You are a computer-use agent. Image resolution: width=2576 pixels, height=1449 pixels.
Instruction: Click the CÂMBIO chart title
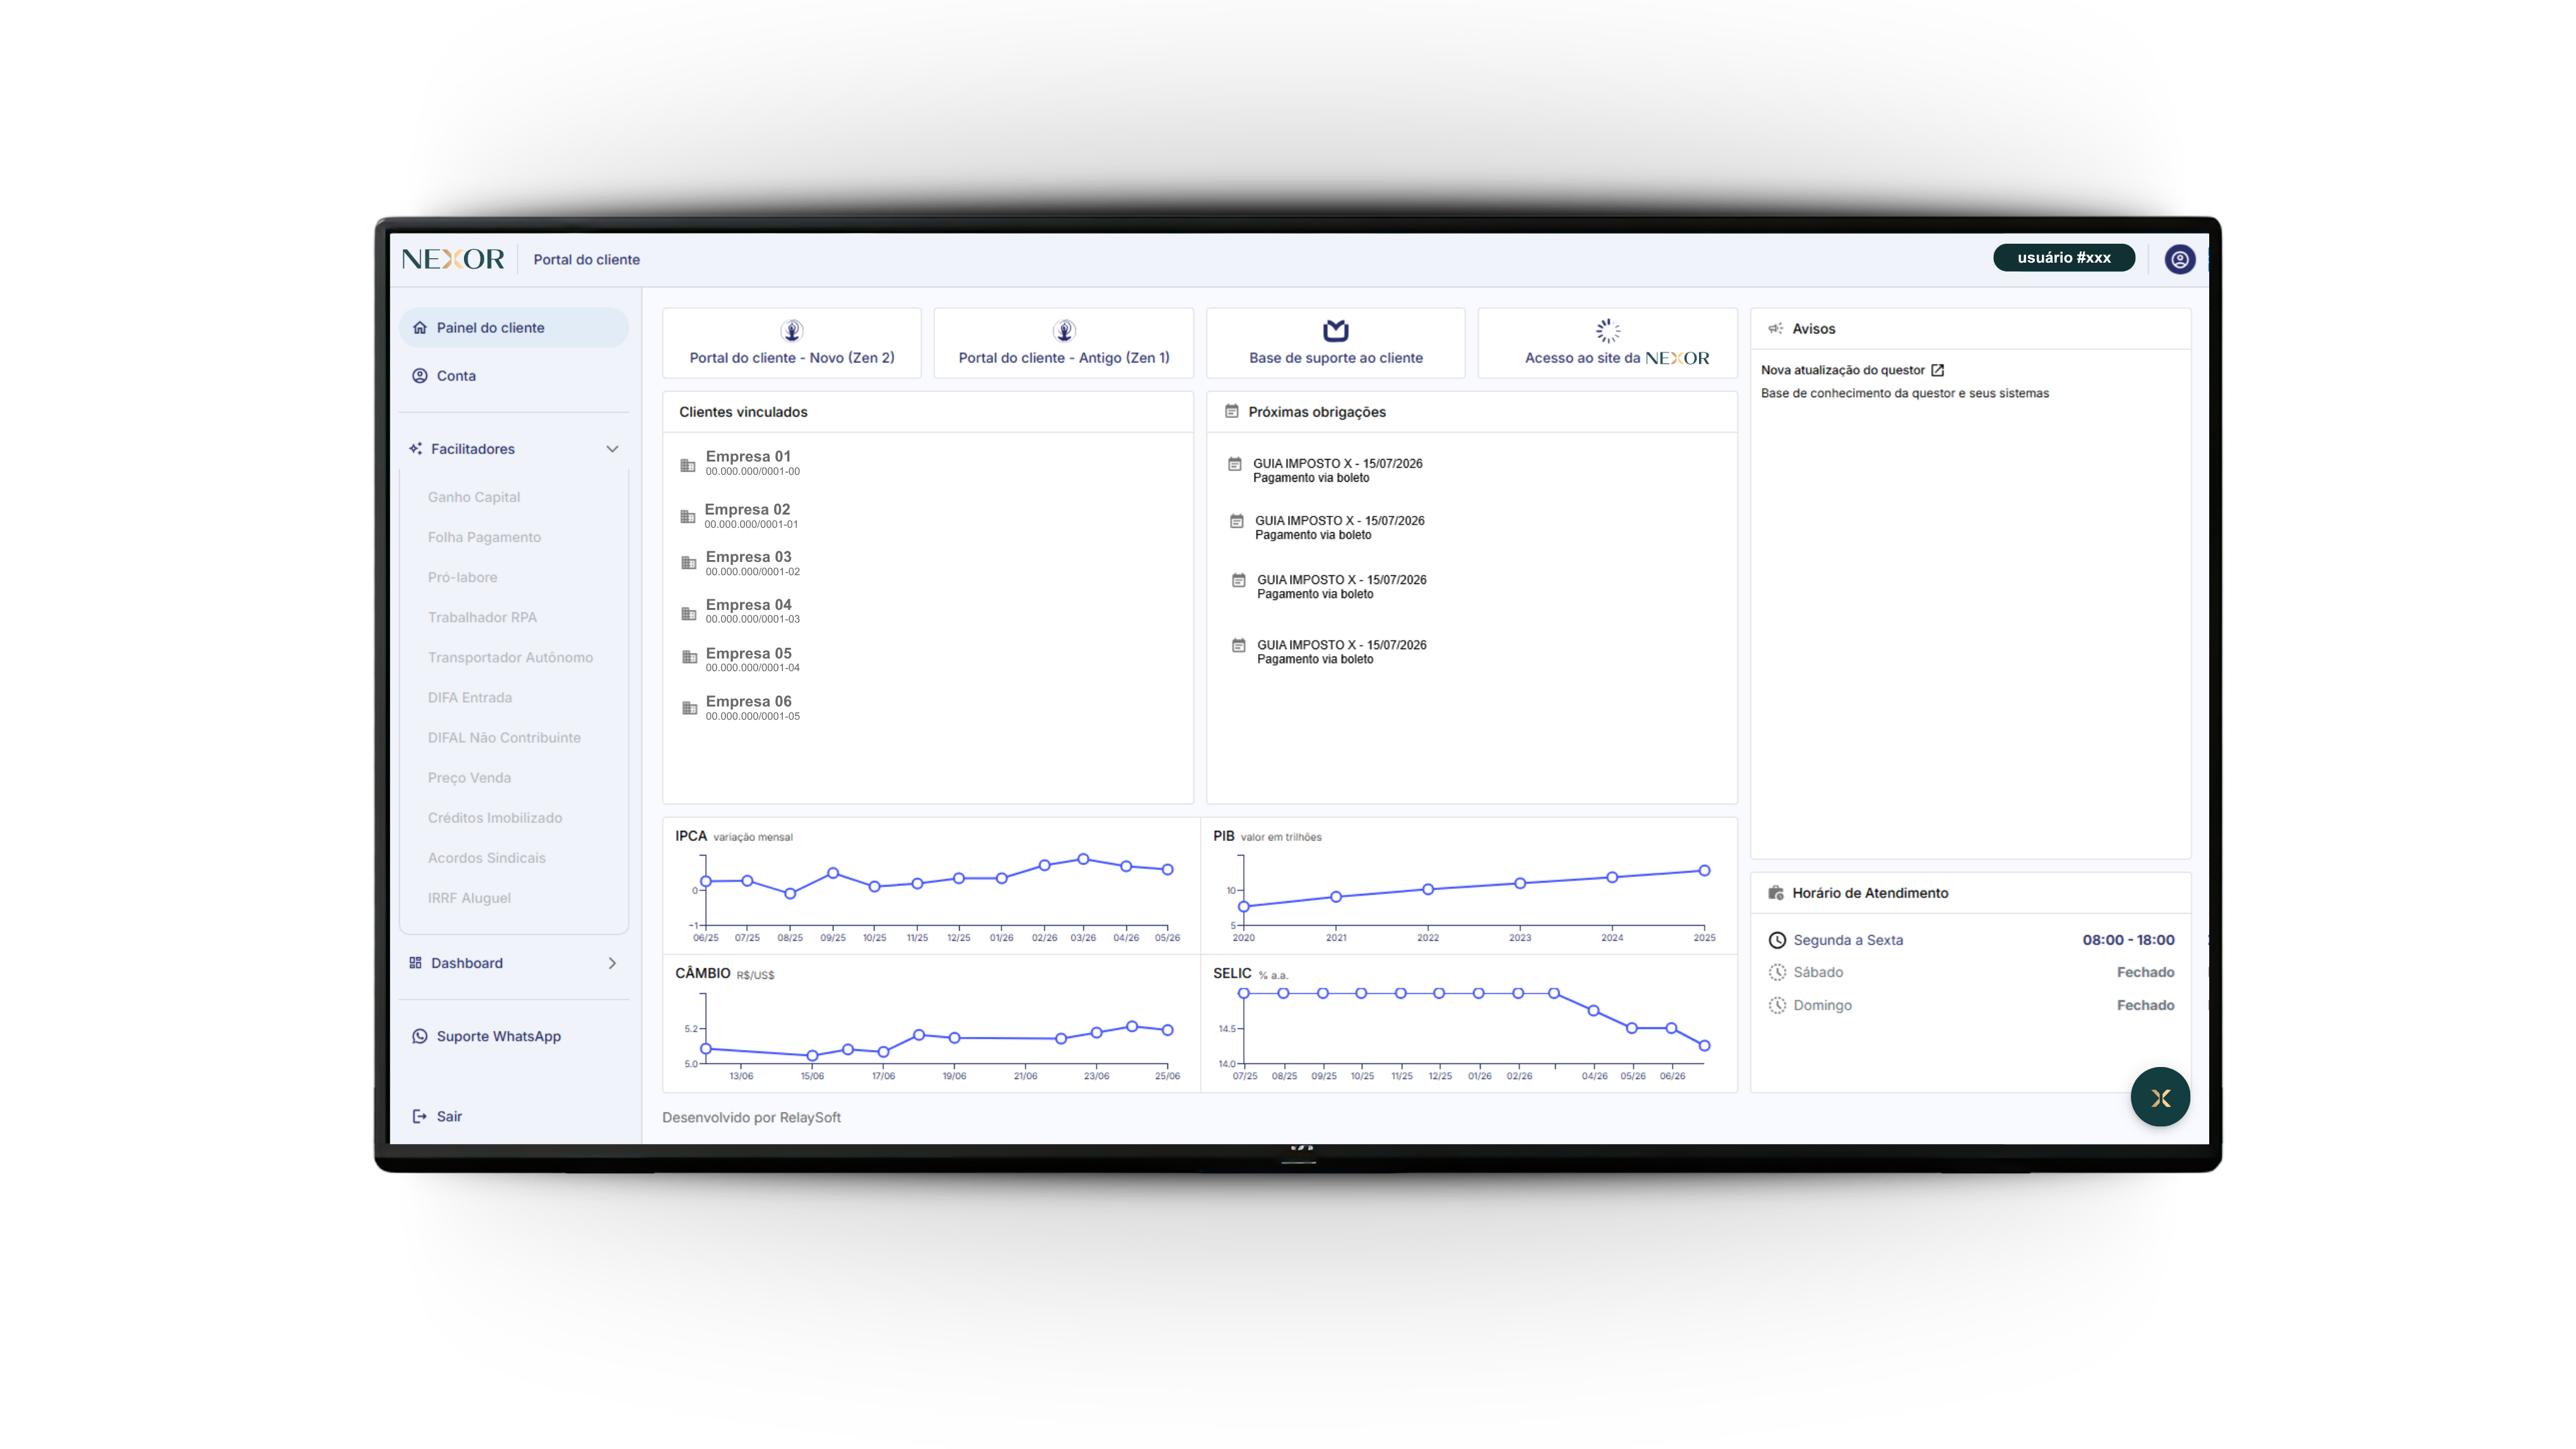click(703, 973)
